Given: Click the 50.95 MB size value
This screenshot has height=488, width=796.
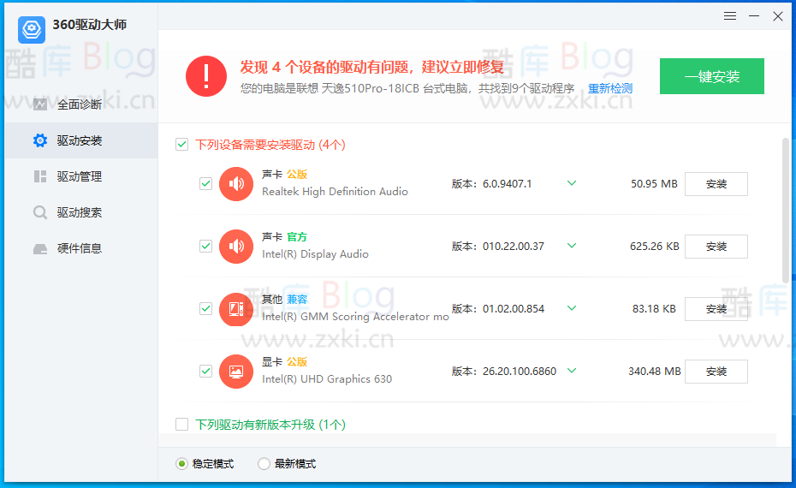Looking at the screenshot, I should (x=654, y=184).
